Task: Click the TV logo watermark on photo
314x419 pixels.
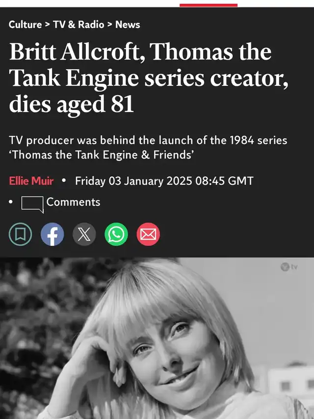Action: [x=289, y=267]
